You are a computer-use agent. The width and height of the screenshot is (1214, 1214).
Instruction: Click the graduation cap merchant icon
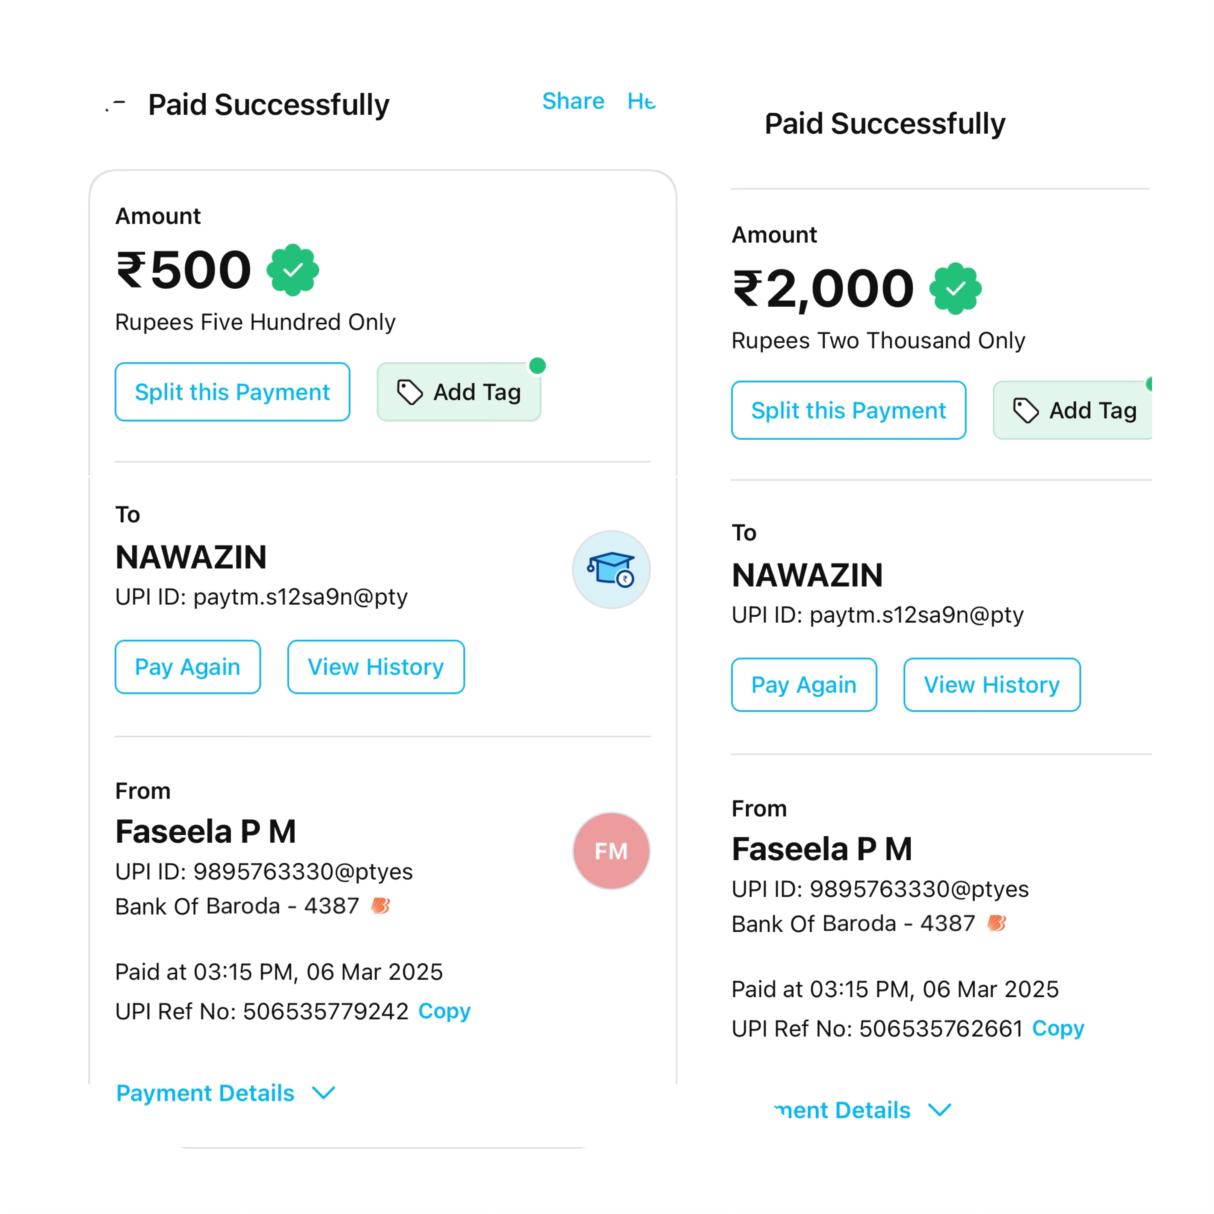611,569
